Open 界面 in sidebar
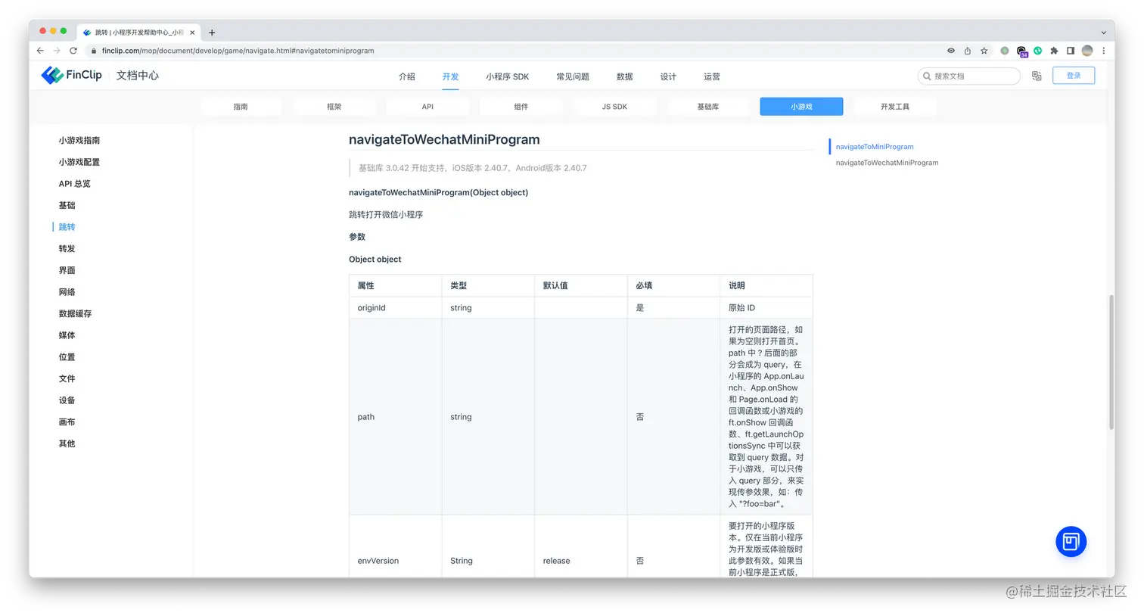 (67, 270)
